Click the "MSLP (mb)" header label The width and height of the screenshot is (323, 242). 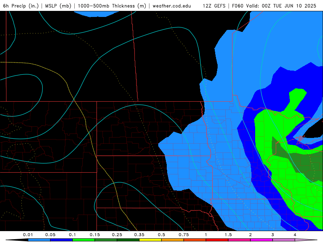coord(58,6)
